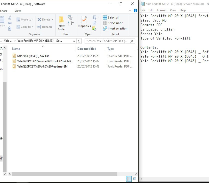Open Notepad View menu

click(x=173, y=10)
